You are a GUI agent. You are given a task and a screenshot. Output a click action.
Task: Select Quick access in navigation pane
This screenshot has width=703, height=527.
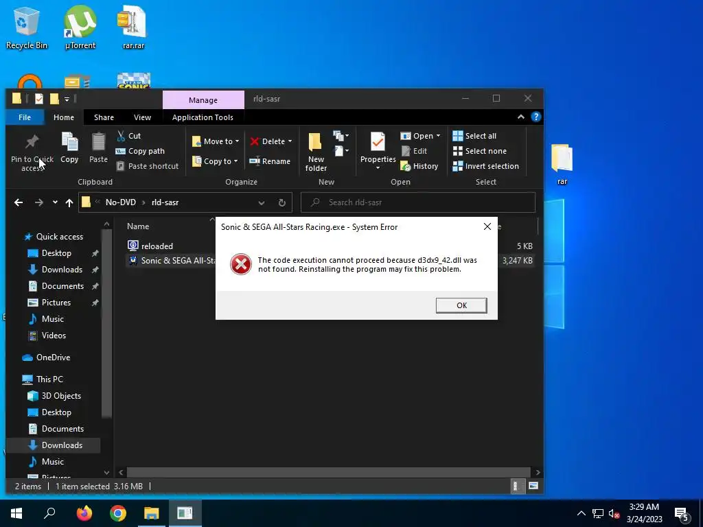point(59,237)
